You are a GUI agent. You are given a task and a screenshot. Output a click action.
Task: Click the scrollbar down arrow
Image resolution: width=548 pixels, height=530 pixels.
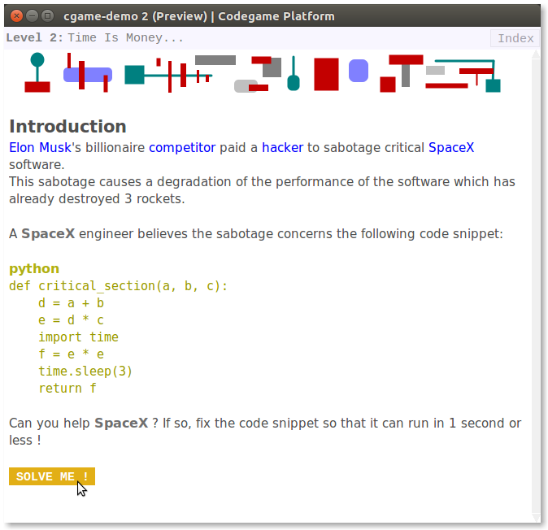tap(536, 518)
